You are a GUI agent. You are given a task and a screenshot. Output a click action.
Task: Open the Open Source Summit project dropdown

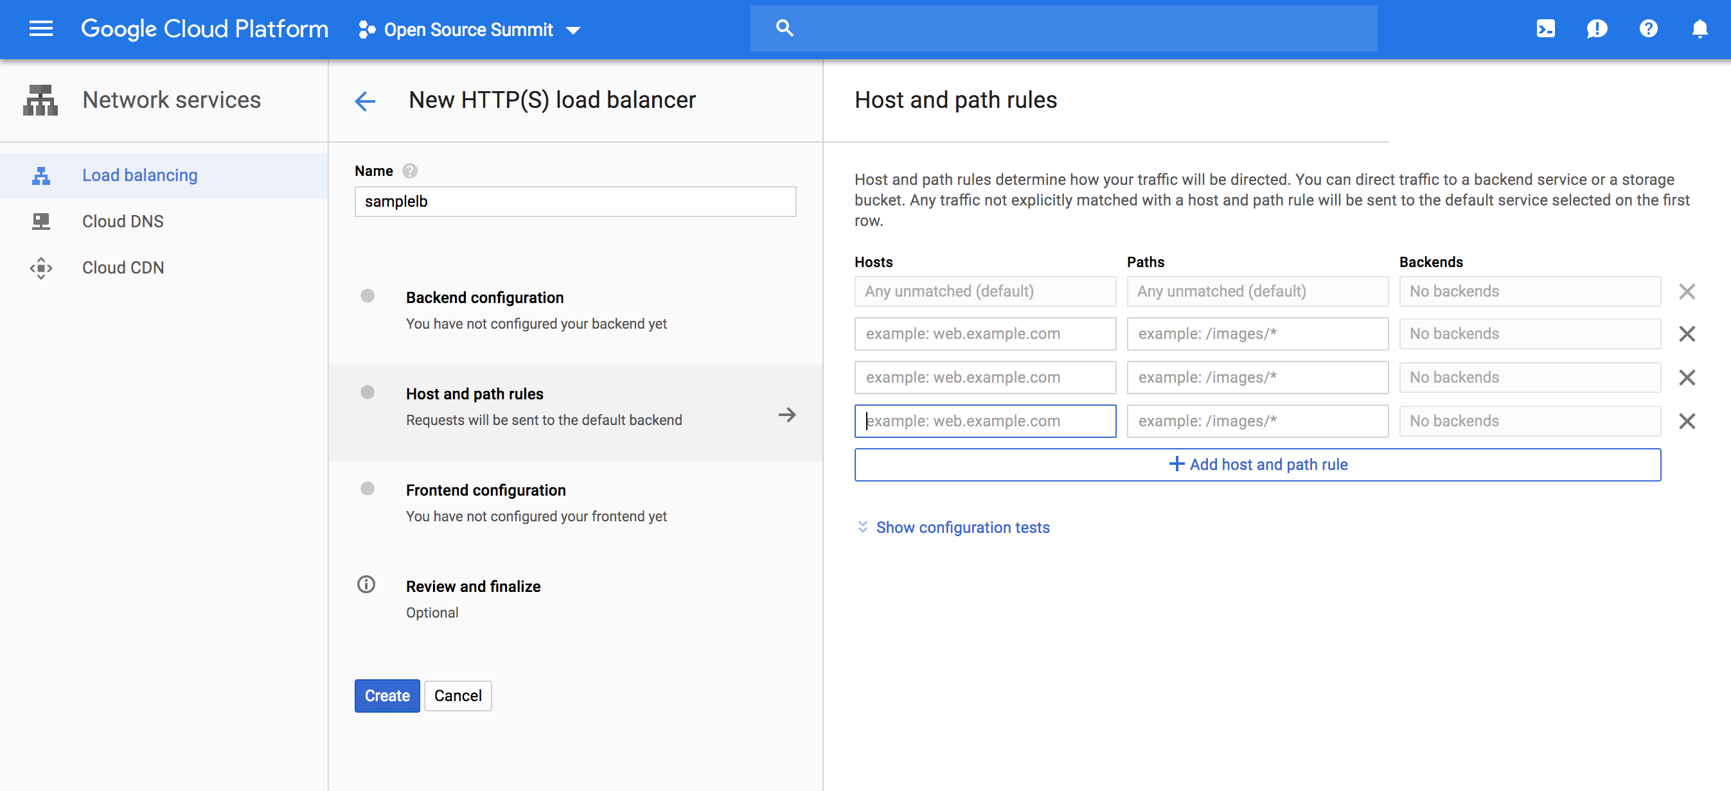[x=469, y=30]
